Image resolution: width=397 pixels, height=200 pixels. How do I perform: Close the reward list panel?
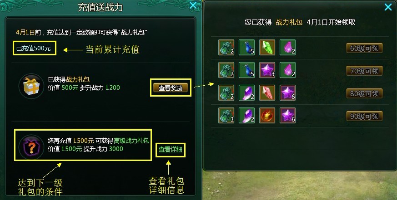(x=388, y=7)
